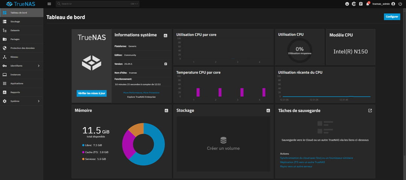The image size is (406, 180).
Task: Focus the Search UI field
Action: [98, 4]
